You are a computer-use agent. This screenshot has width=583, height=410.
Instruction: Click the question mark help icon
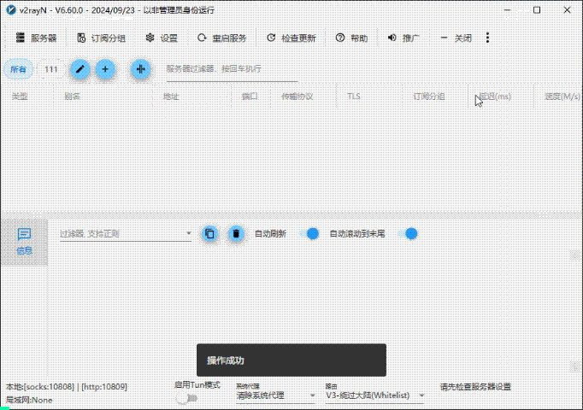(x=340, y=38)
